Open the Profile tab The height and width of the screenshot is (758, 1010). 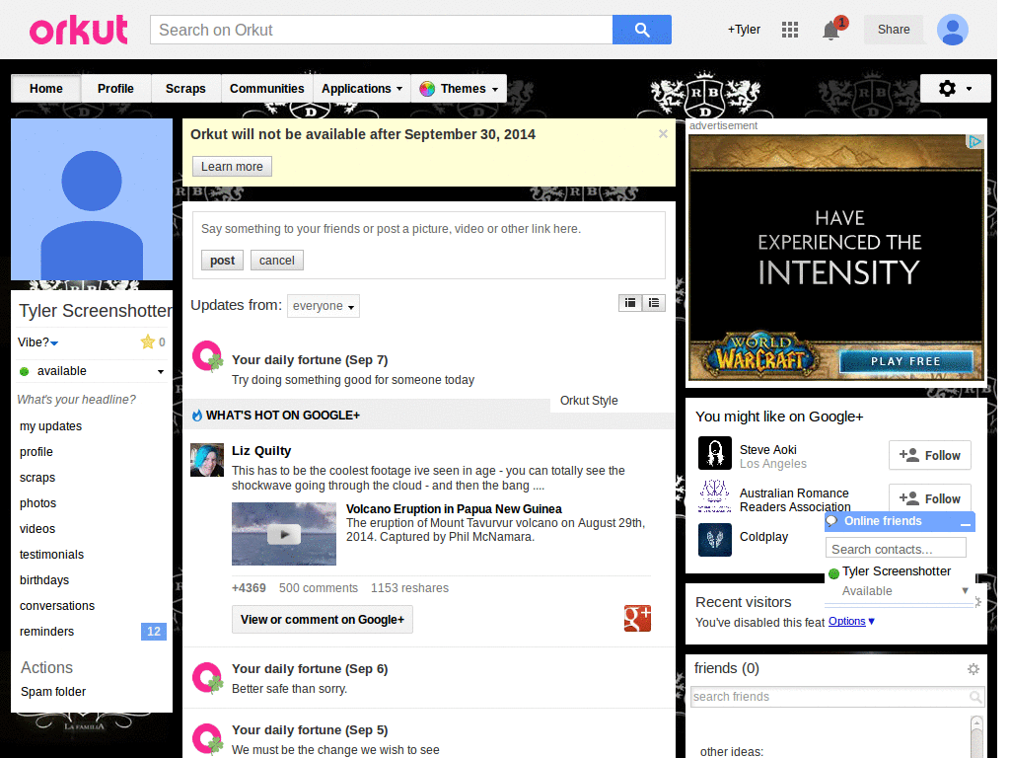pyautogui.click(x=116, y=88)
